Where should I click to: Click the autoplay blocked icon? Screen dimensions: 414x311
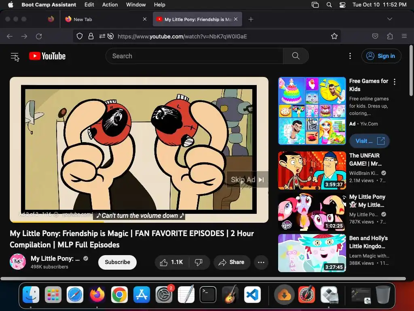pyautogui.click(x=111, y=36)
